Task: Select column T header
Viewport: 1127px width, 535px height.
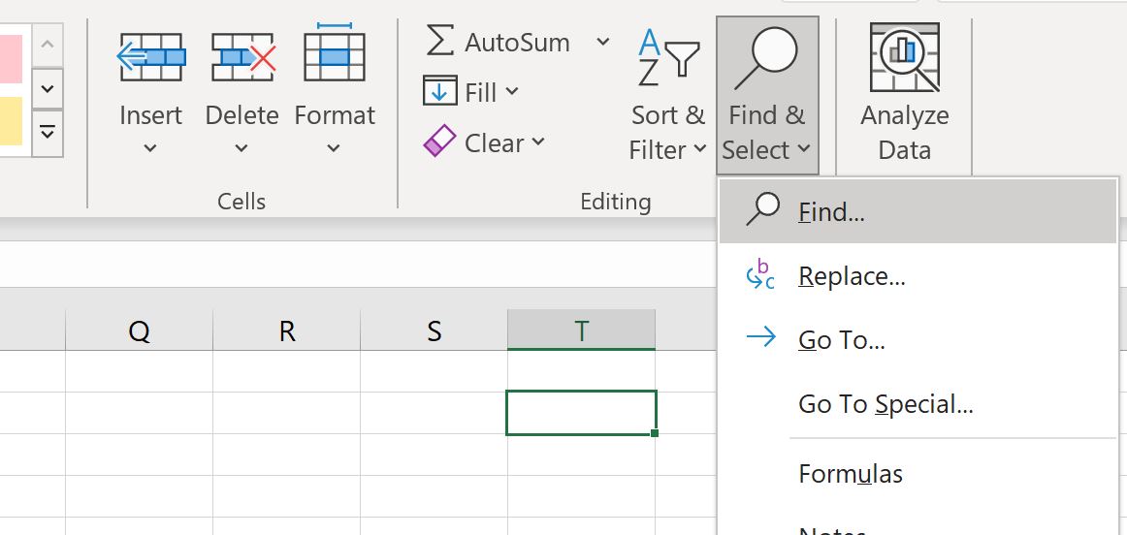Action: pos(582,330)
